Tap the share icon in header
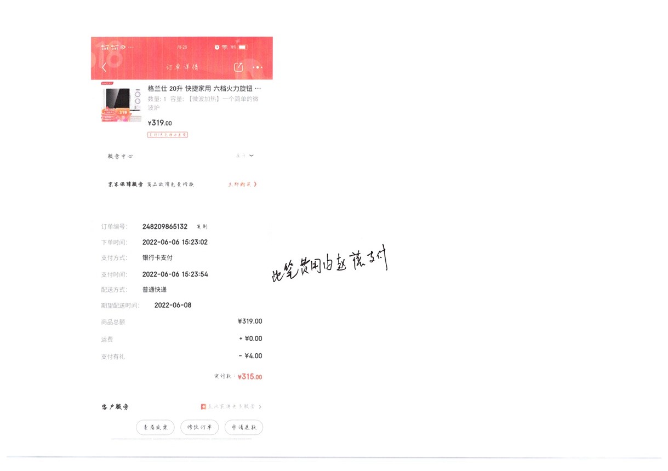 [238, 67]
